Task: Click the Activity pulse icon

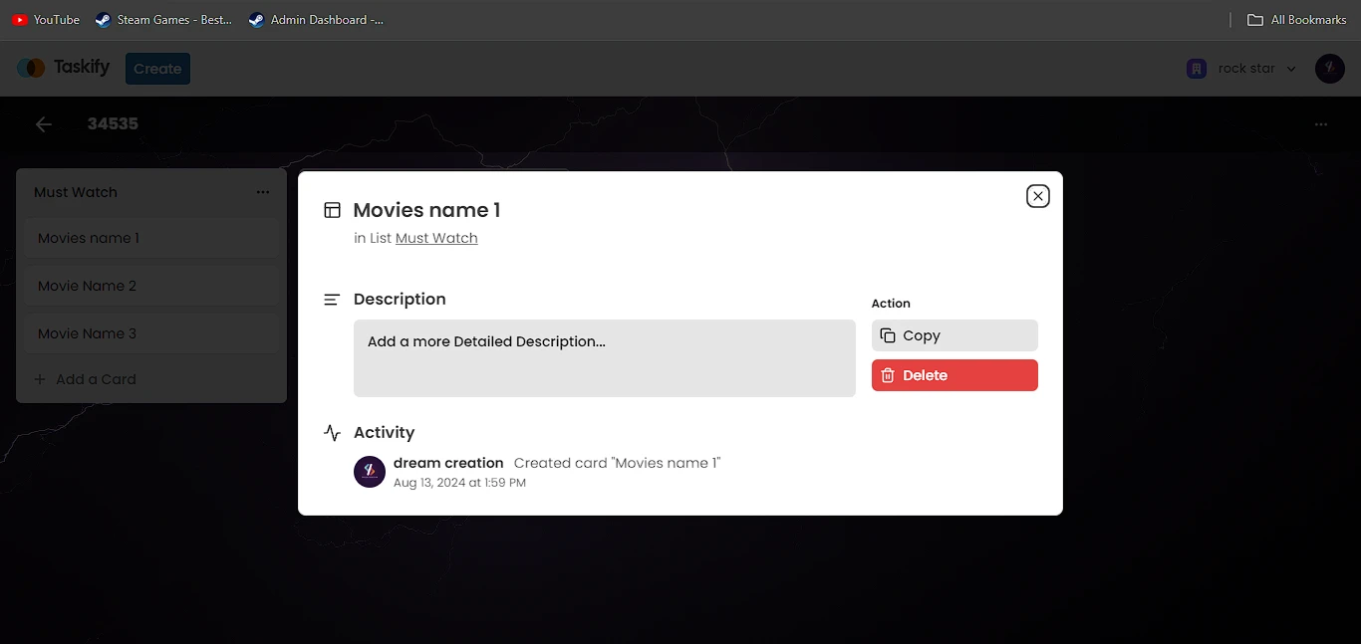Action: (333, 433)
